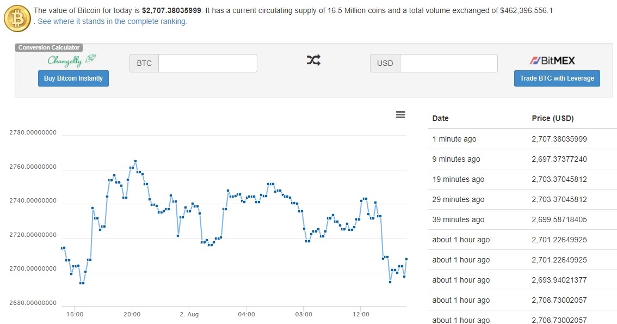Screen dimensions: 617x324
Task: Click the USD currency label addon
Action: 385,63
